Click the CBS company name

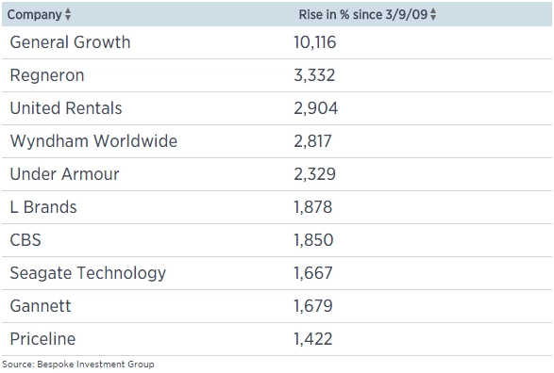[25, 240]
